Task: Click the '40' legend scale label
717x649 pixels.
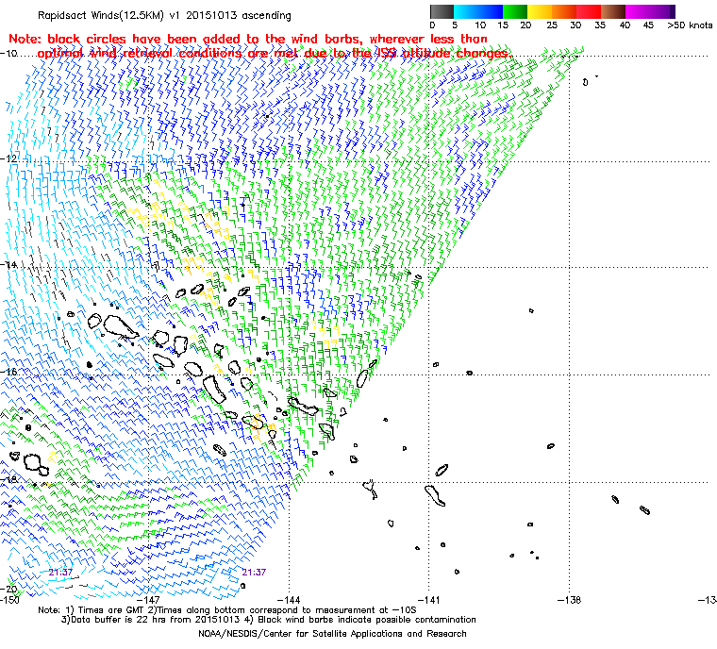Action: click(625, 25)
